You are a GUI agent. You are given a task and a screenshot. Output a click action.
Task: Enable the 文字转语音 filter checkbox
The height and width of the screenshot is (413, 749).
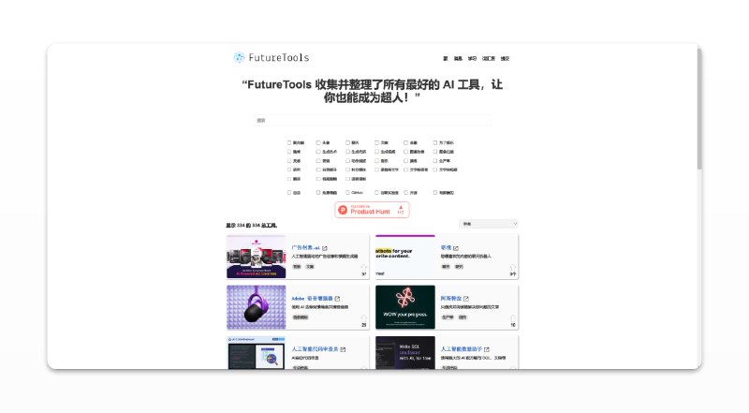click(406, 170)
